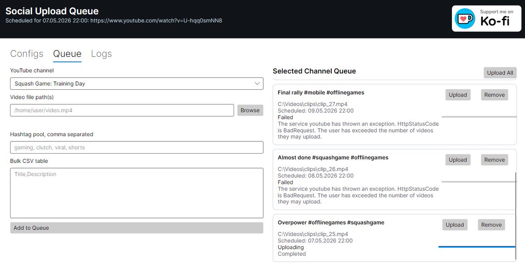Click the Final rally BadRequest error message
Viewport: 525px width, 270px height.
point(358,130)
